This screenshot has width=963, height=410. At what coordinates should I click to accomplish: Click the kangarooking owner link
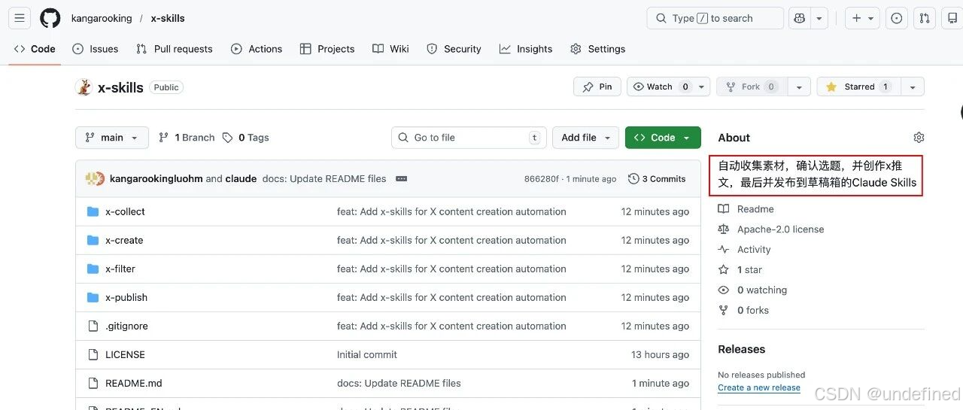click(102, 18)
